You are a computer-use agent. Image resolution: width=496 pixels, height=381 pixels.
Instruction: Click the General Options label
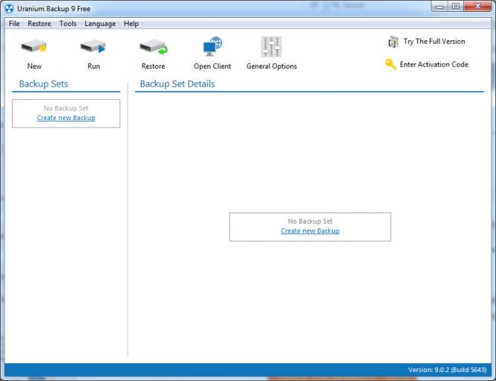pyautogui.click(x=271, y=66)
